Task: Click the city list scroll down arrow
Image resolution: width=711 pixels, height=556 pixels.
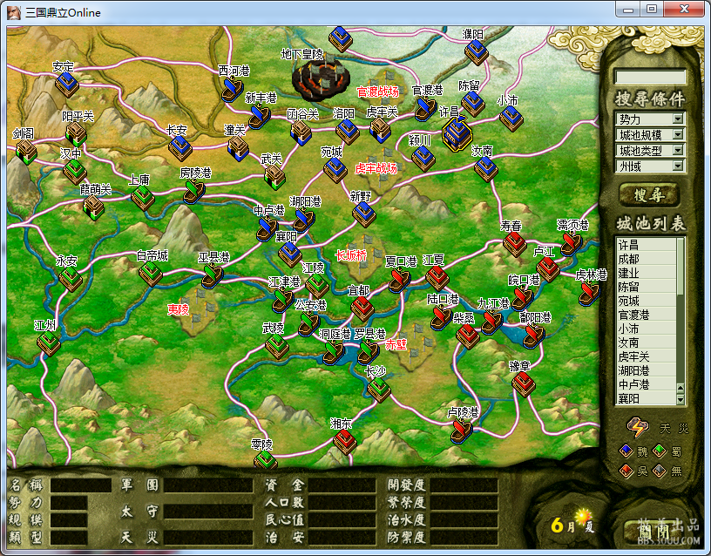Action: point(681,399)
